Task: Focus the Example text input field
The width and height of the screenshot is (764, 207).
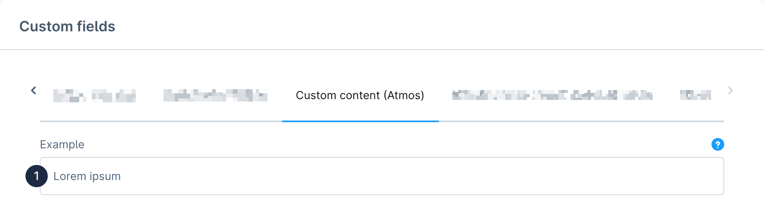Action: (381, 176)
